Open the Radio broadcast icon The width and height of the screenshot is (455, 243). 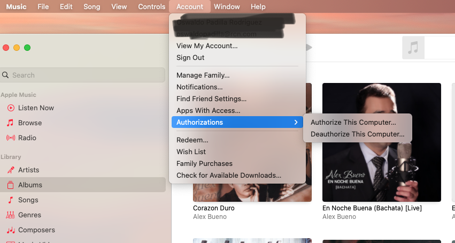click(x=11, y=138)
